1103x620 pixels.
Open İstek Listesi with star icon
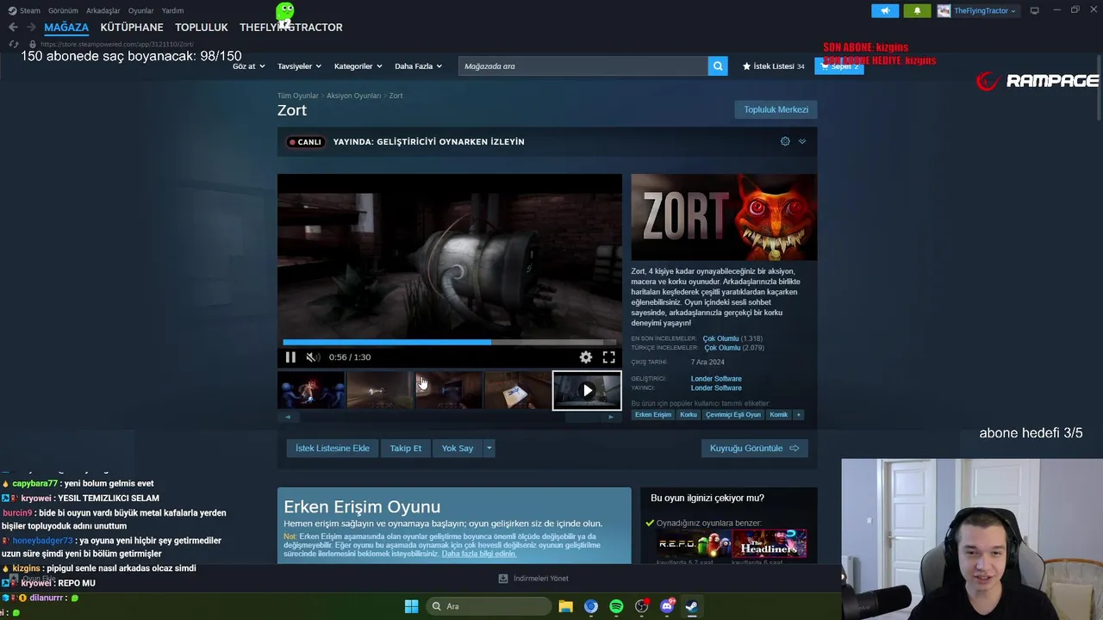(x=773, y=66)
